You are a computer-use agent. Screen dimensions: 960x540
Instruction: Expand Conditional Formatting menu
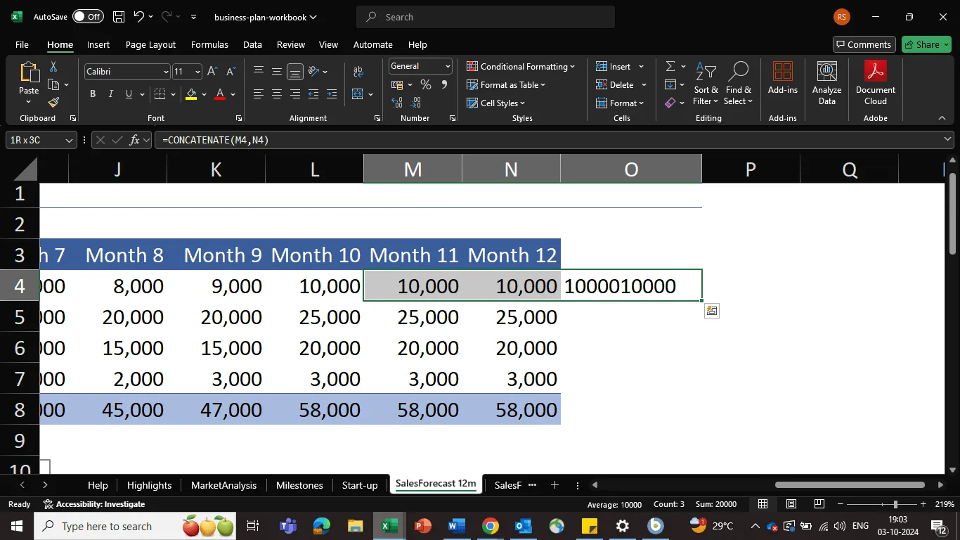[521, 66]
